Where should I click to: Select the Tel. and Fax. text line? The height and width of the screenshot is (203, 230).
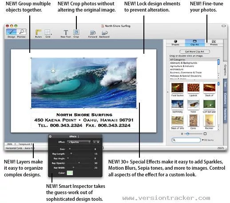[84, 125]
